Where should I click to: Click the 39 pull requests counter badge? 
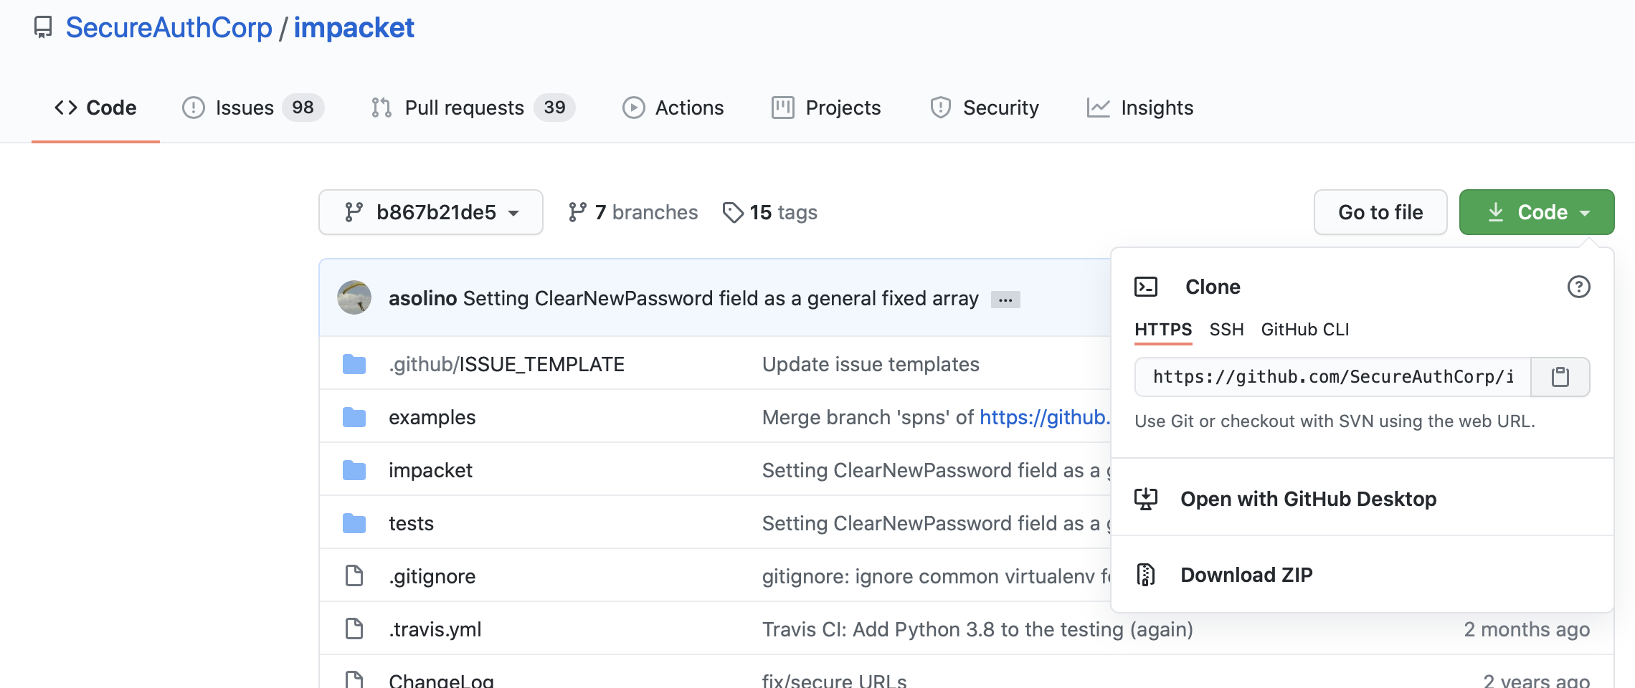pyautogui.click(x=554, y=107)
